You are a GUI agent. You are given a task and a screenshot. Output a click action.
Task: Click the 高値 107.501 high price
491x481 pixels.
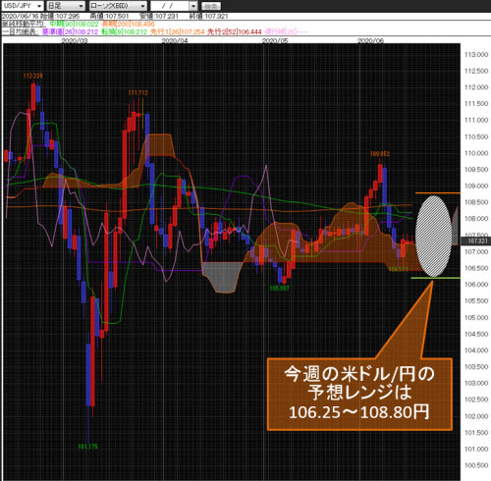tap(109, 16)
